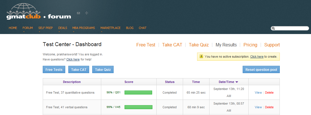Image resolution: width=311 pixels, height=115 pixels.
Task: Sort by the Time column header
Action: pos(196,82)
